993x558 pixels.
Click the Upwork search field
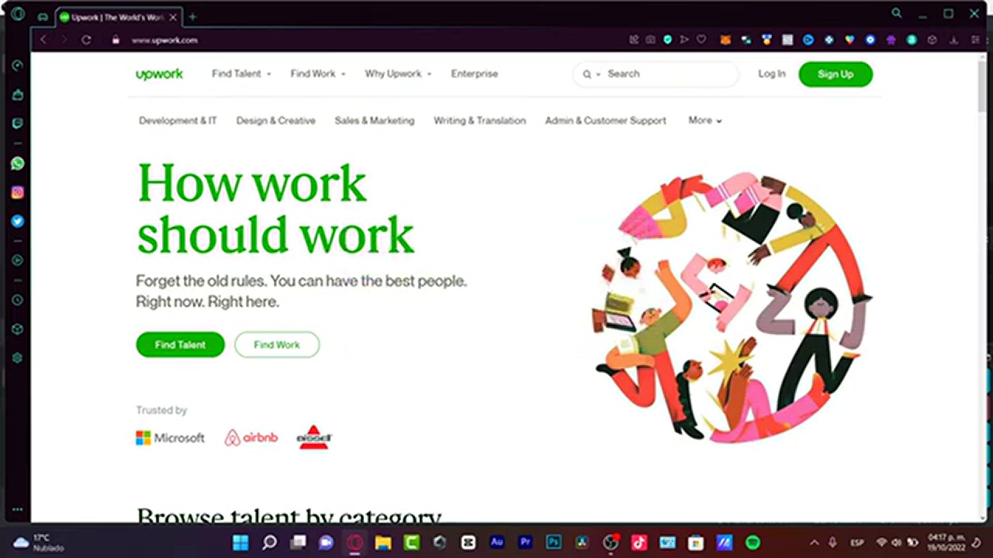click(x=656, y=74)
